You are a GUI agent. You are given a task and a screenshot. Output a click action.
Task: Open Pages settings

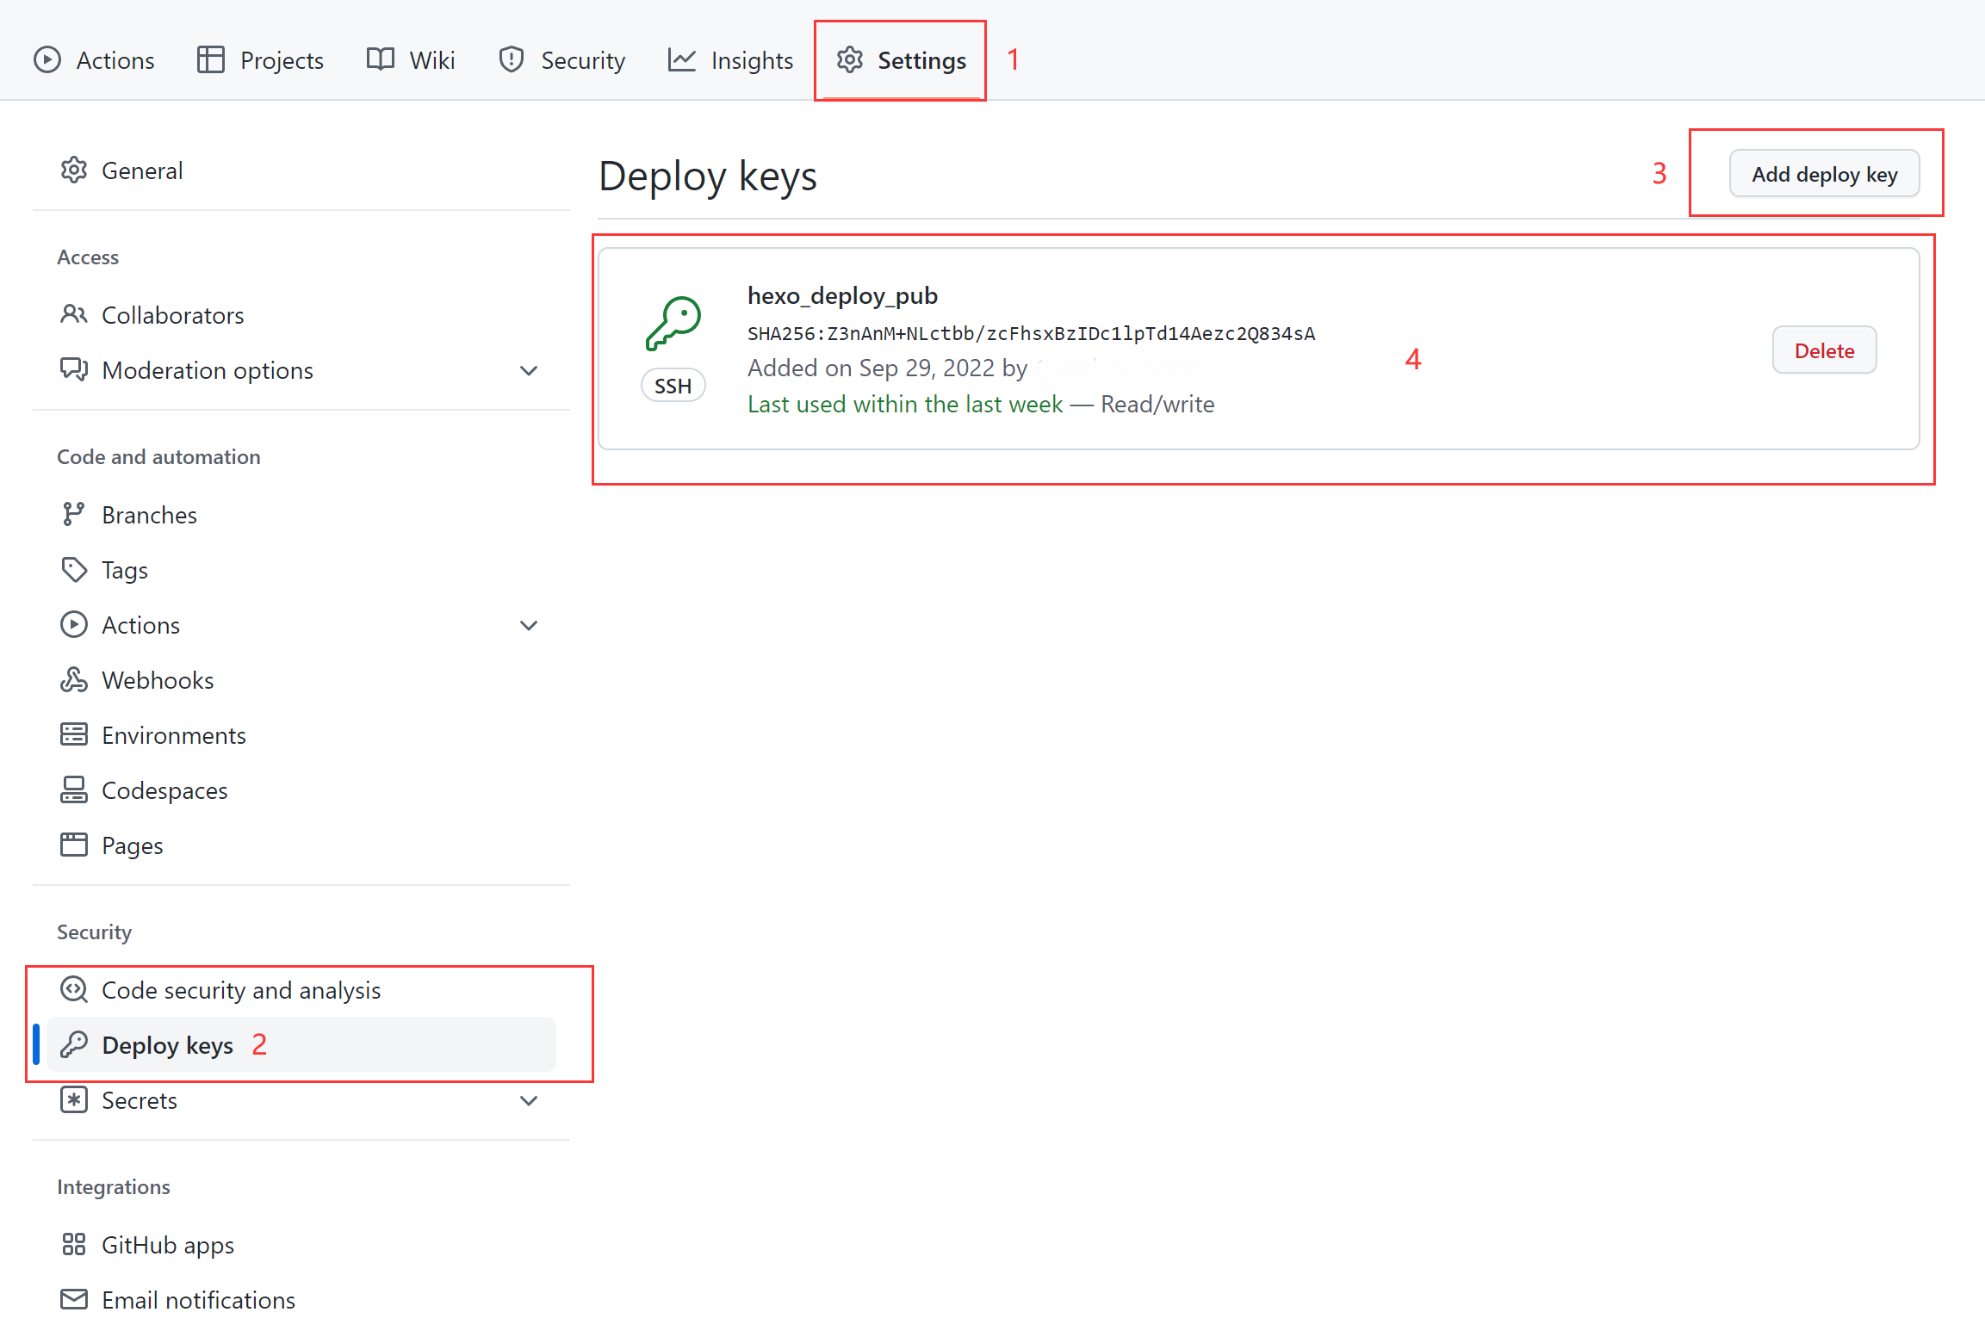click(301, 845)
